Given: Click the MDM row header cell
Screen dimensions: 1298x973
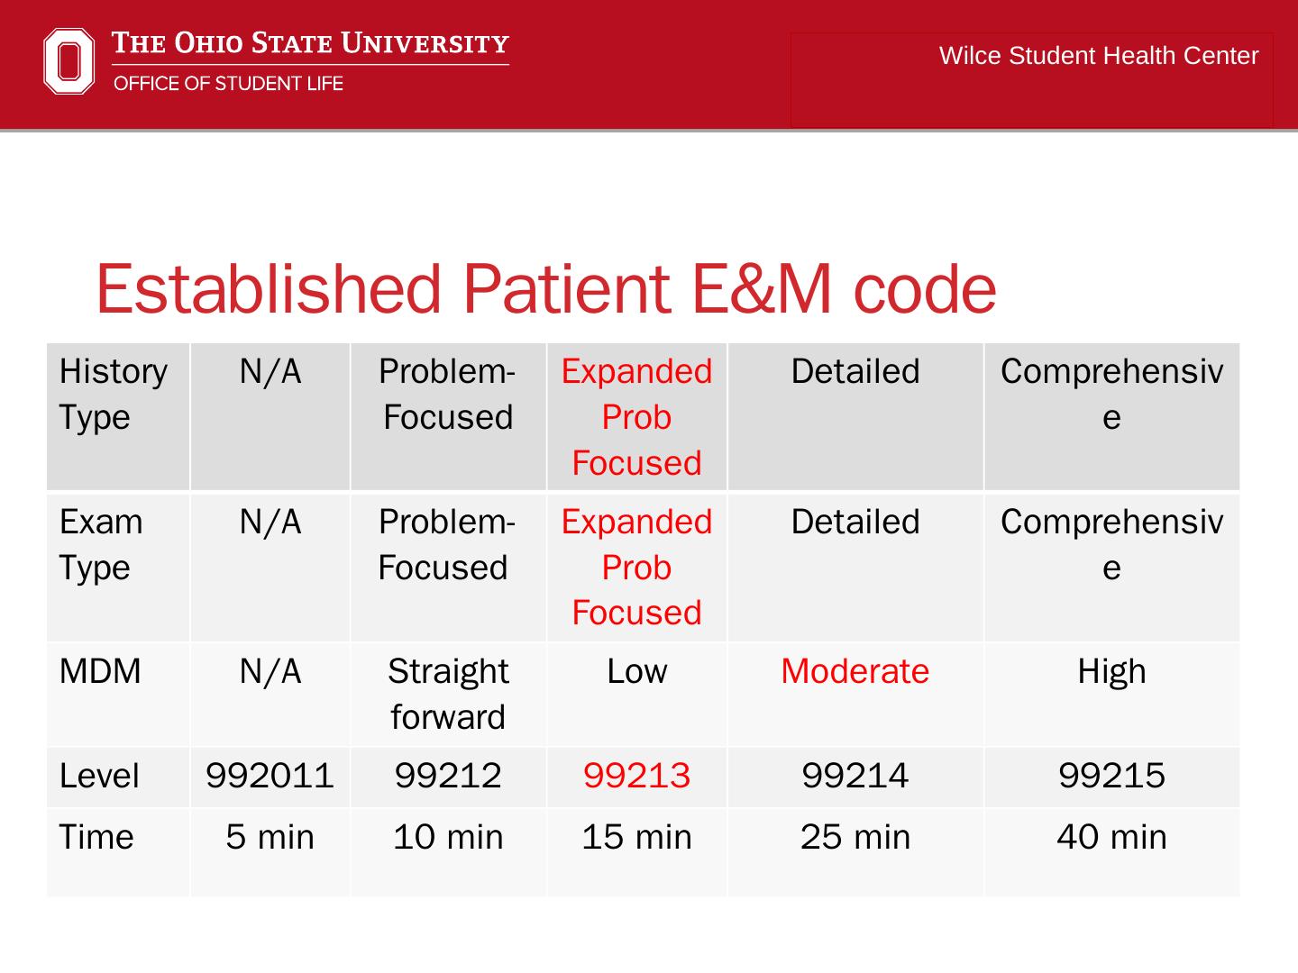Looking at the screenshot, I should coord(117,694).
